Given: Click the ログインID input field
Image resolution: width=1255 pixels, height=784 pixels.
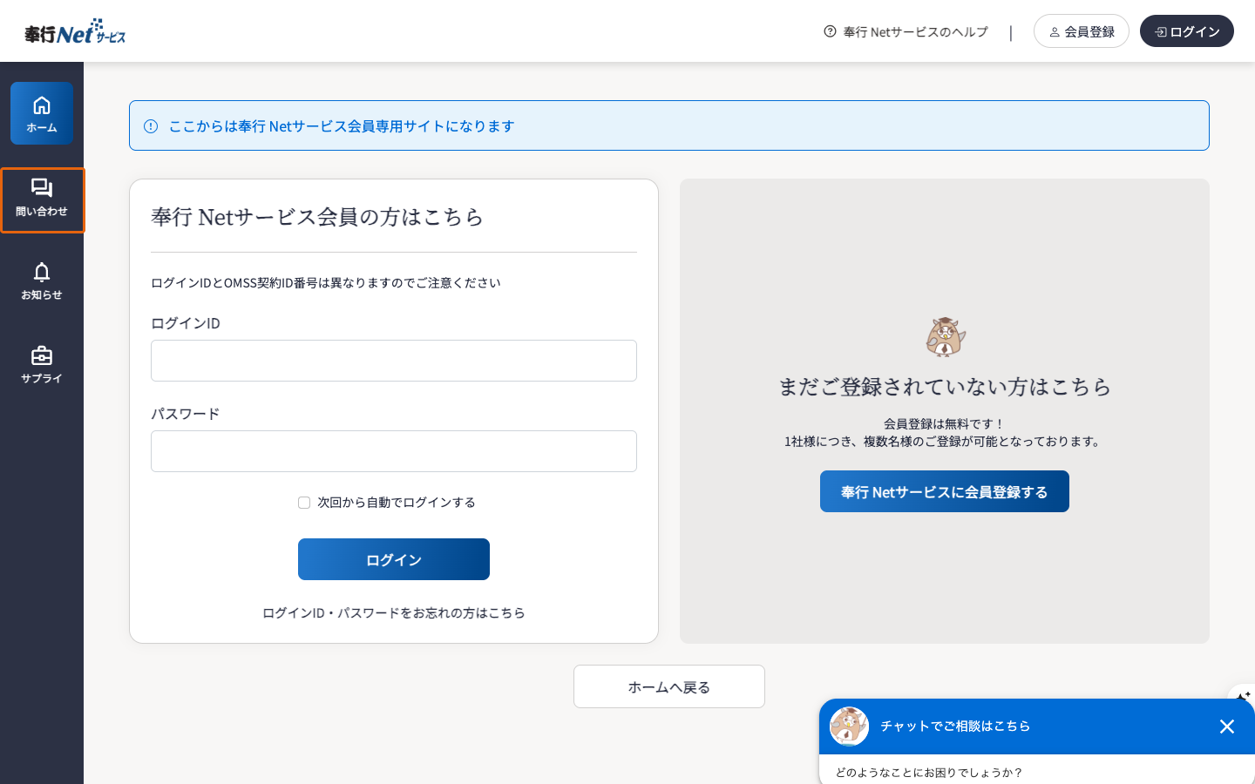Looking at the screenshot, I should pos(393,360).
